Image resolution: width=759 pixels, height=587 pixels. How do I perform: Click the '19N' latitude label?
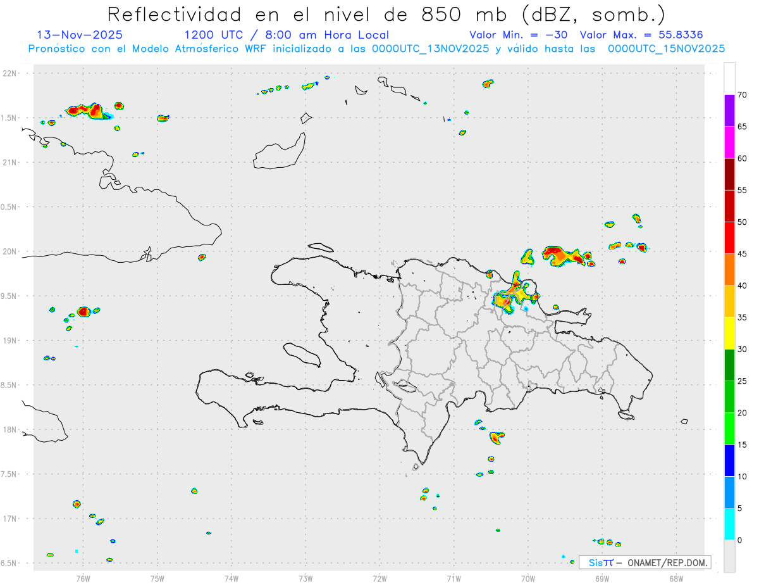10,341
